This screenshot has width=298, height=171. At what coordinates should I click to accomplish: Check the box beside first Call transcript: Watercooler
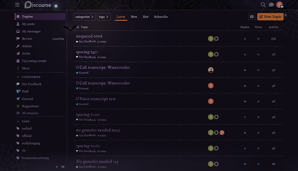coord(77,67)
